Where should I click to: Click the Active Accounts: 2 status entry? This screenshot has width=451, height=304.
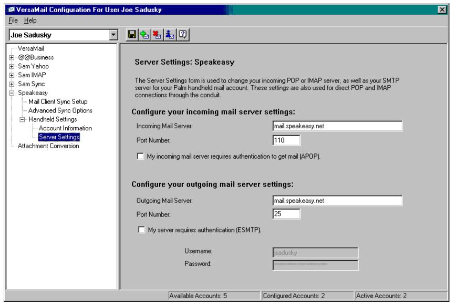401,296
